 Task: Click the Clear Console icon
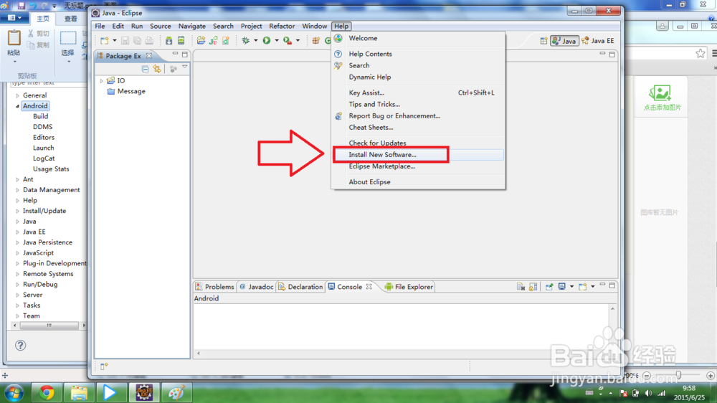tap(521, 287)
